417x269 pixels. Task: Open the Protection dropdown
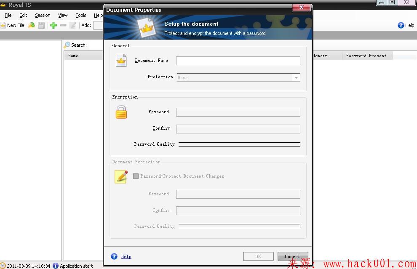click(296, 77)
